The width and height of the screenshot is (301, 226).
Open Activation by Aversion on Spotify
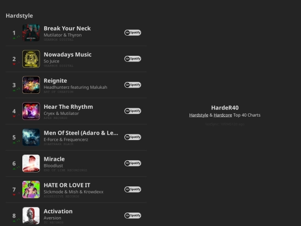[133, 215]
